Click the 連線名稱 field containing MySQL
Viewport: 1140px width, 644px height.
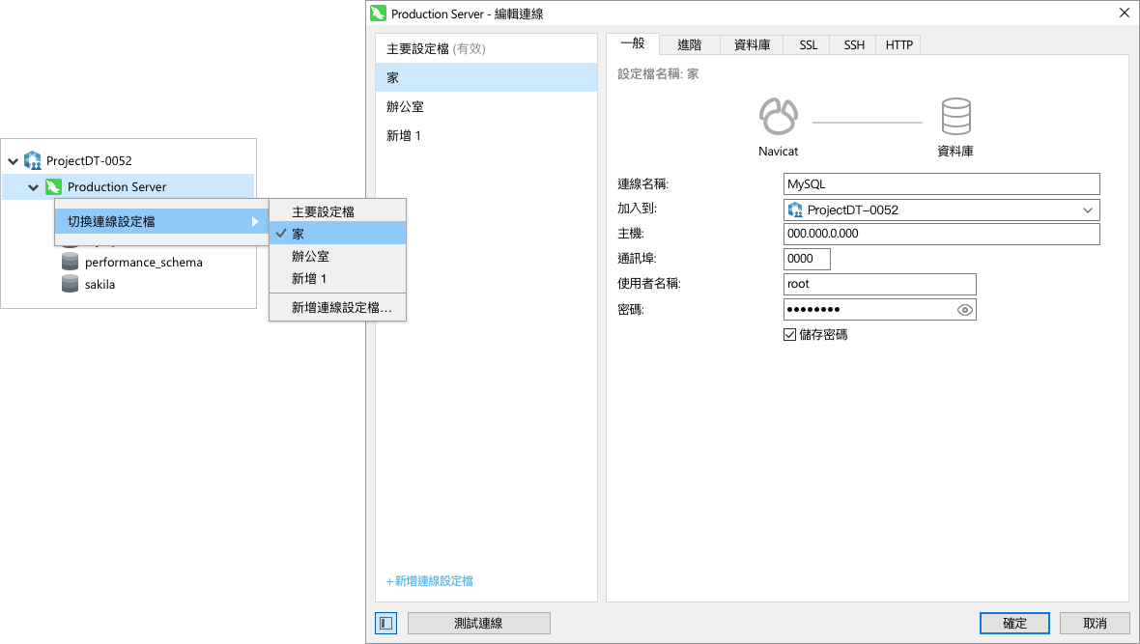[x=942, y=183]
